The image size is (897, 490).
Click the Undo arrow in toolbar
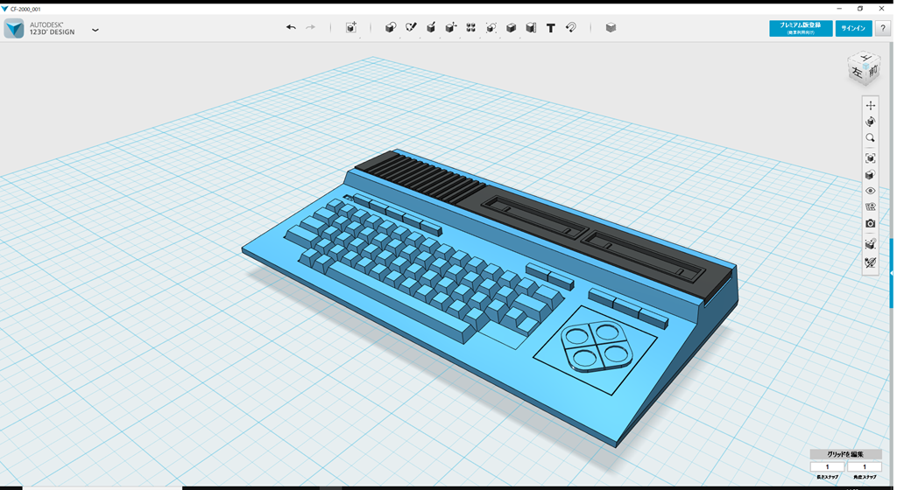[291, 28]
